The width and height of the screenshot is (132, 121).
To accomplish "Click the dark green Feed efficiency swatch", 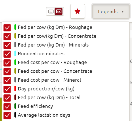I will pos(15,106).
